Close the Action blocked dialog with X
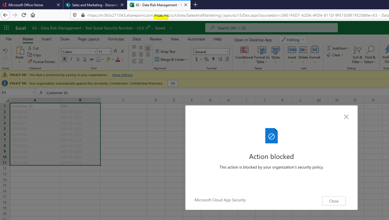Image resolution: width=389 pixels, height=220 pixels. click(346, 117)
